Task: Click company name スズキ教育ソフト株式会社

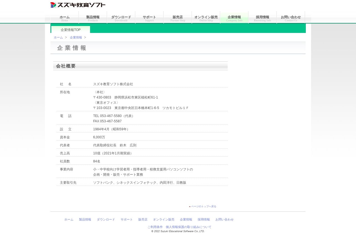Action: pos(113,84)
